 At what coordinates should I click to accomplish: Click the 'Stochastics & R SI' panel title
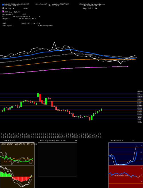pos(122,141)
